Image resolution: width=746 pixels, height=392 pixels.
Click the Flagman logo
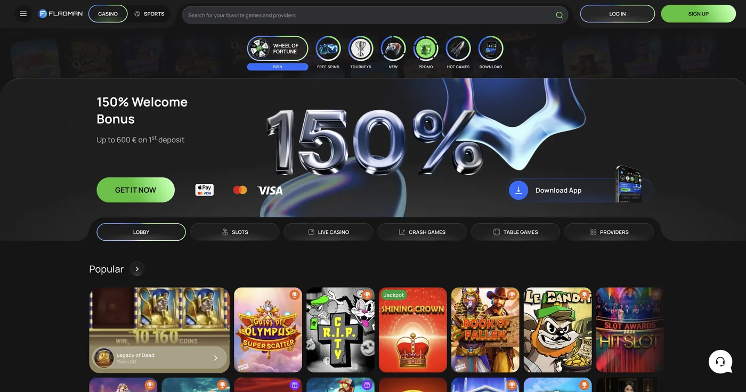(x=61, y=14)
